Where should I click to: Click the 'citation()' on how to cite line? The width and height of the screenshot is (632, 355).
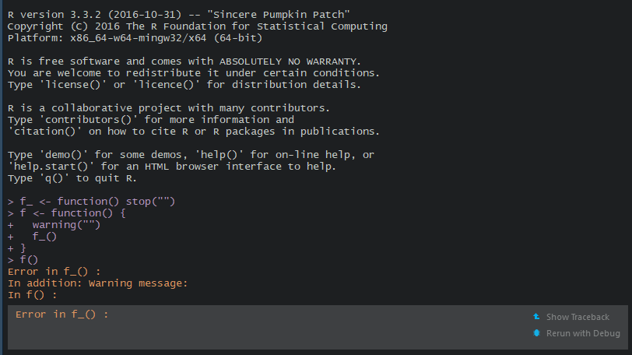click(x=194, y=132)
